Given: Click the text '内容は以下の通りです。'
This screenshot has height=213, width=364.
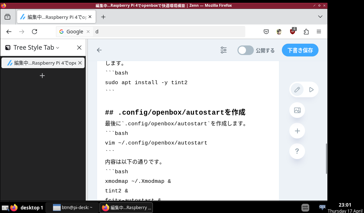Looking at the screenshot, I should point(134,162).
